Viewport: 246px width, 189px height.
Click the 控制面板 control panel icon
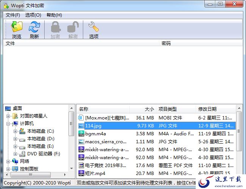(15, 169)
